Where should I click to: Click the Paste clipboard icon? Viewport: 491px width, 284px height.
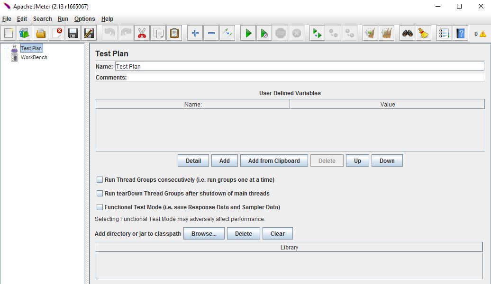(x=174, y=33)
